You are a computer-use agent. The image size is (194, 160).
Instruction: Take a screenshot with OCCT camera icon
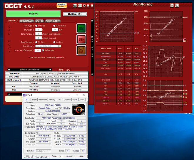point(75,6)
